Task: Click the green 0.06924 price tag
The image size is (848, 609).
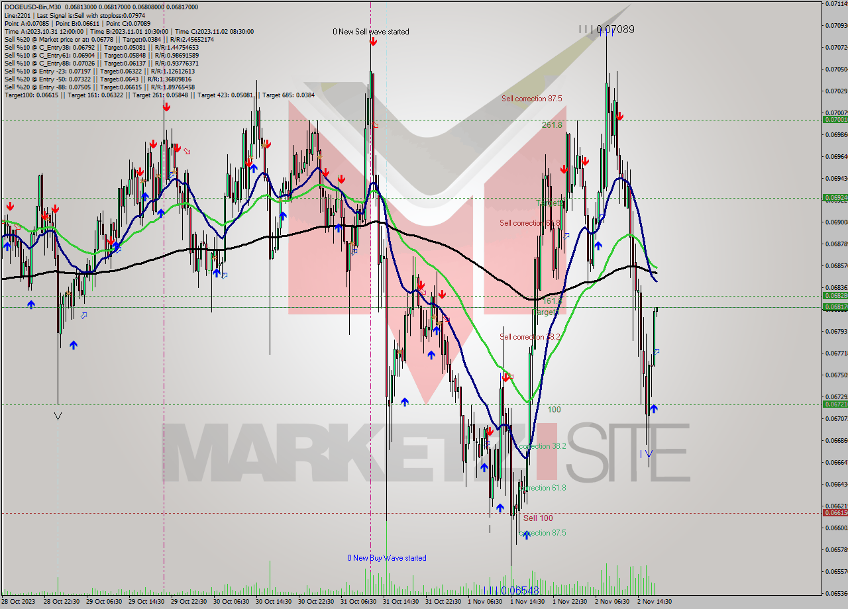Action: tap(834, 197)
